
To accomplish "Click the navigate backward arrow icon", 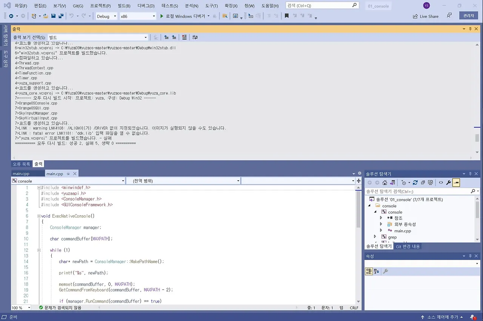I will 11,16.
